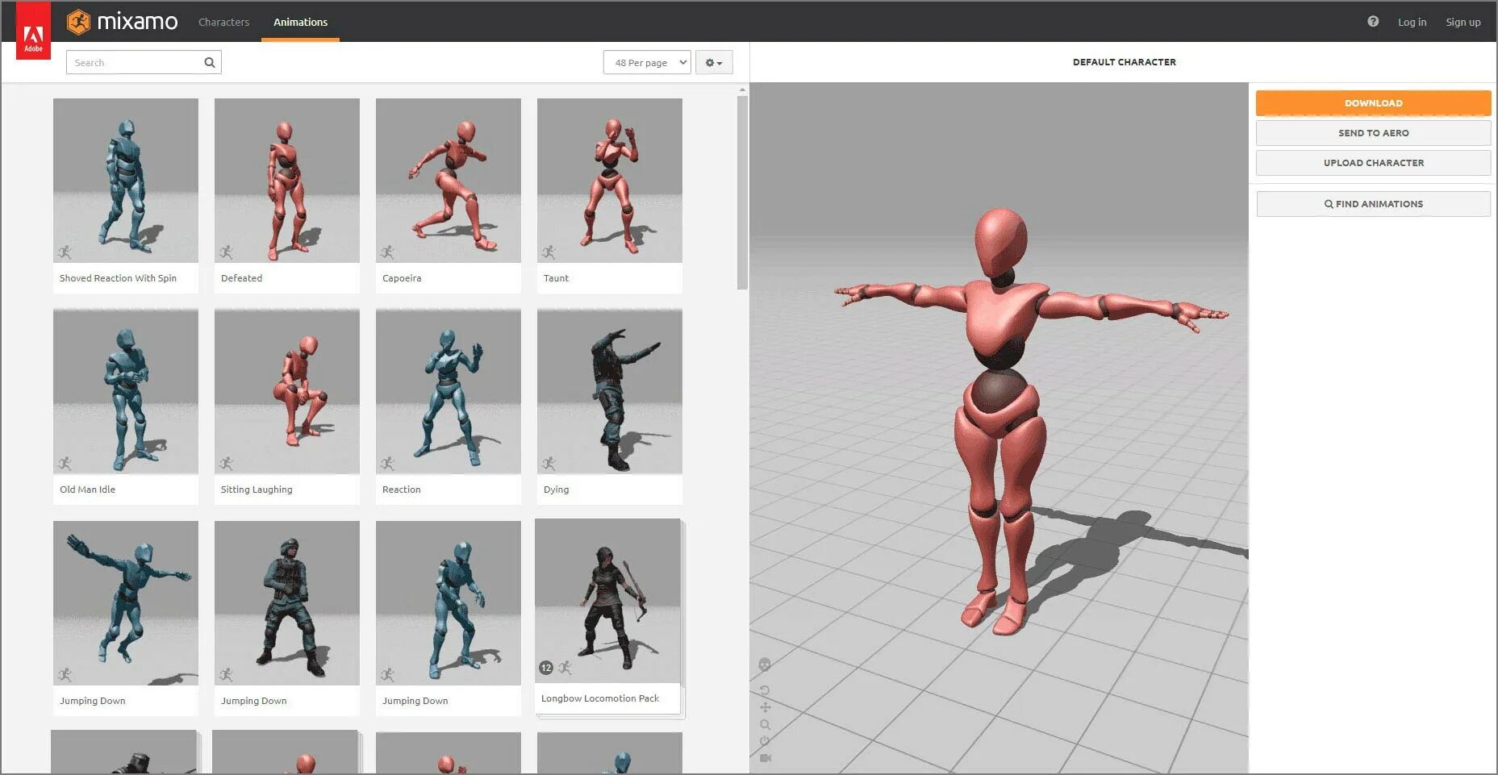
Task: Switch to the Animations tab
Action: click(300, 22)
